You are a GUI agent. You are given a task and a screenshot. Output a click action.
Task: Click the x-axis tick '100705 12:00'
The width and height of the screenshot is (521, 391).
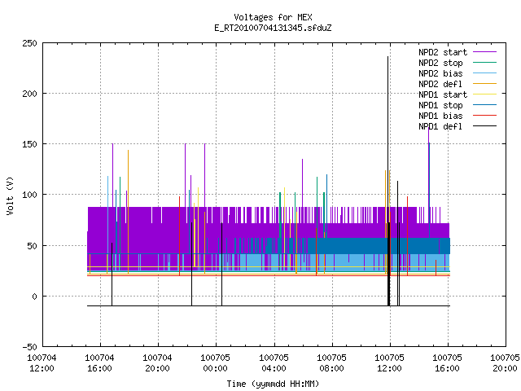click(389, 363)
